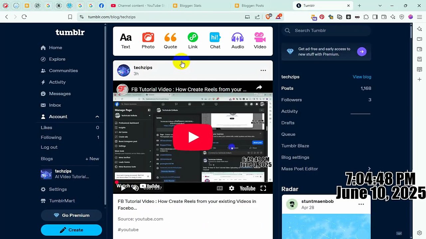Create an Audio post
The width and height of the screenshot is (426, 239).
point(238,41)
